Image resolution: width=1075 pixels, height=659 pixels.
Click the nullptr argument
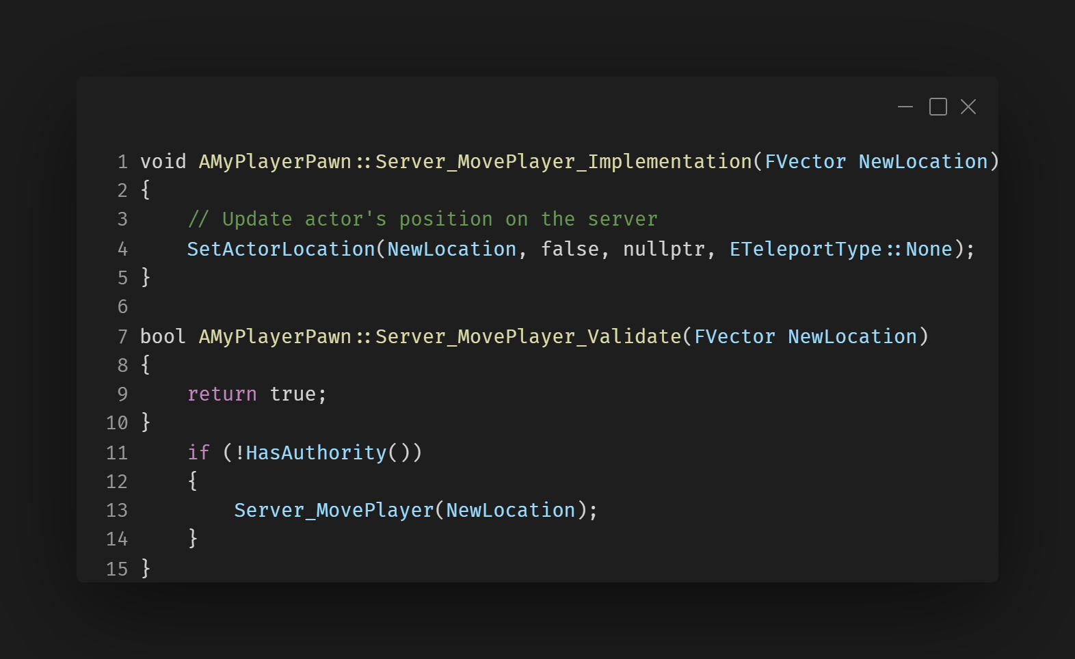(663, 250)
